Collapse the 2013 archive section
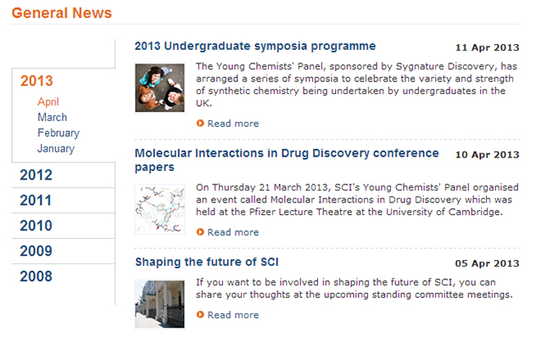Viewport: 536px width, 337px height. (36, 81)
